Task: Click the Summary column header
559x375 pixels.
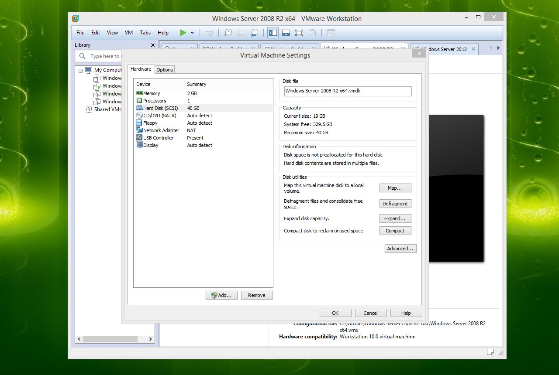Action: (x=229, y=84)
